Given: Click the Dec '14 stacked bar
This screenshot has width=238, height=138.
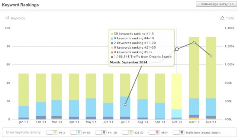Looking at the screenshot, I should click(x=211, y=78).
